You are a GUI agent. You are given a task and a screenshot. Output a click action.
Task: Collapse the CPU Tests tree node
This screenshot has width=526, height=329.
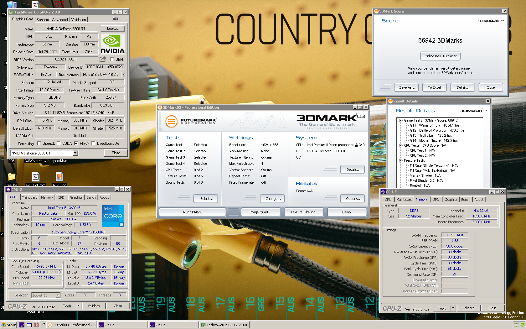click(x=400, y=145)
